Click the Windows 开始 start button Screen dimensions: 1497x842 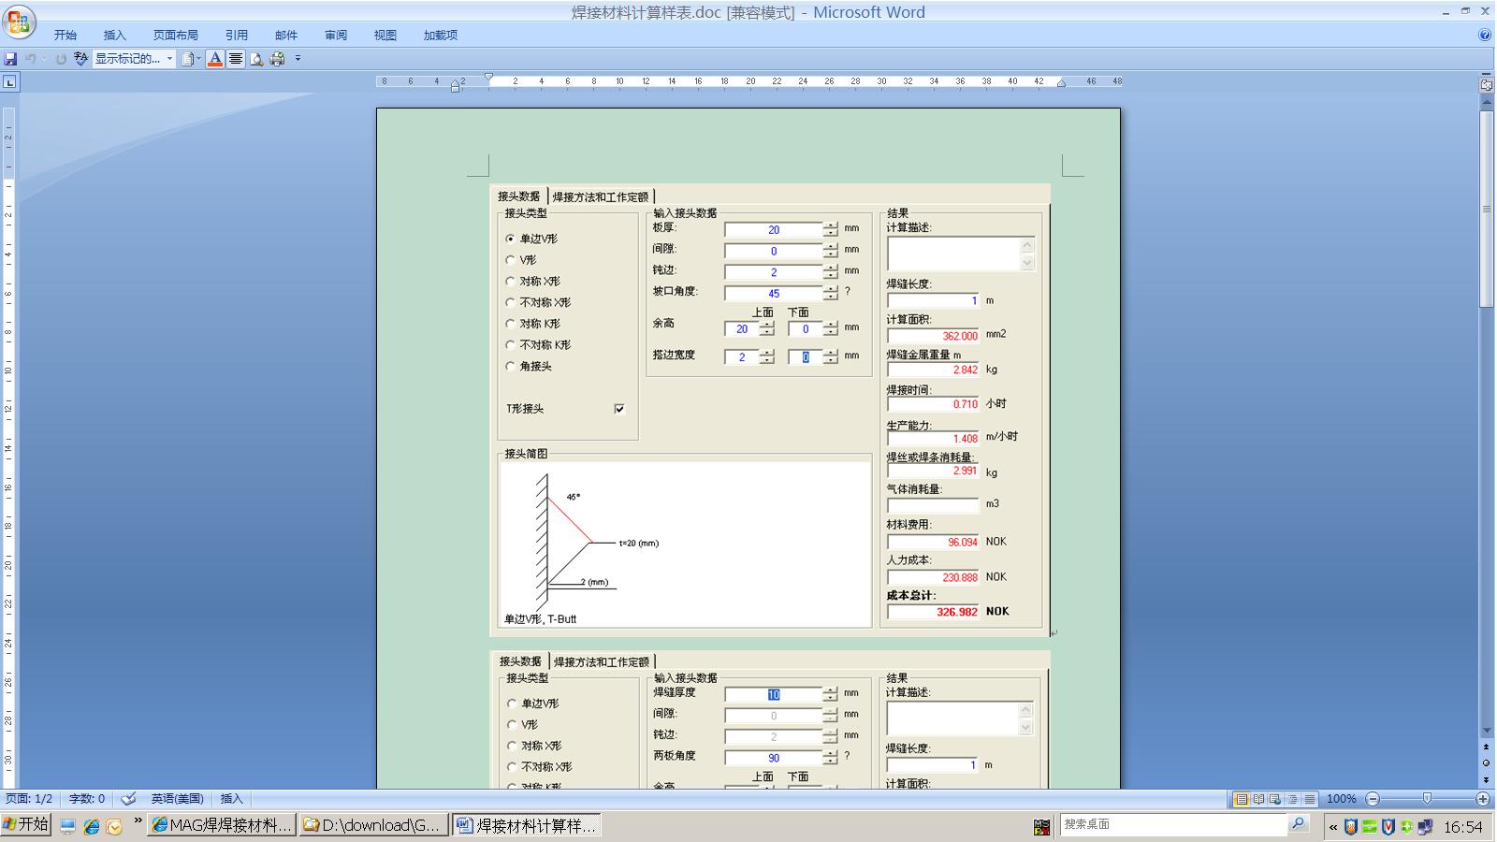pyautogui.click(x=25, y=825)
